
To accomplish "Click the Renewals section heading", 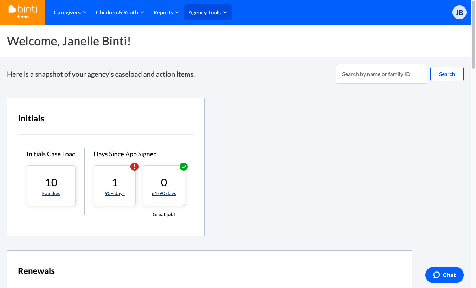I will pos(37,271).
